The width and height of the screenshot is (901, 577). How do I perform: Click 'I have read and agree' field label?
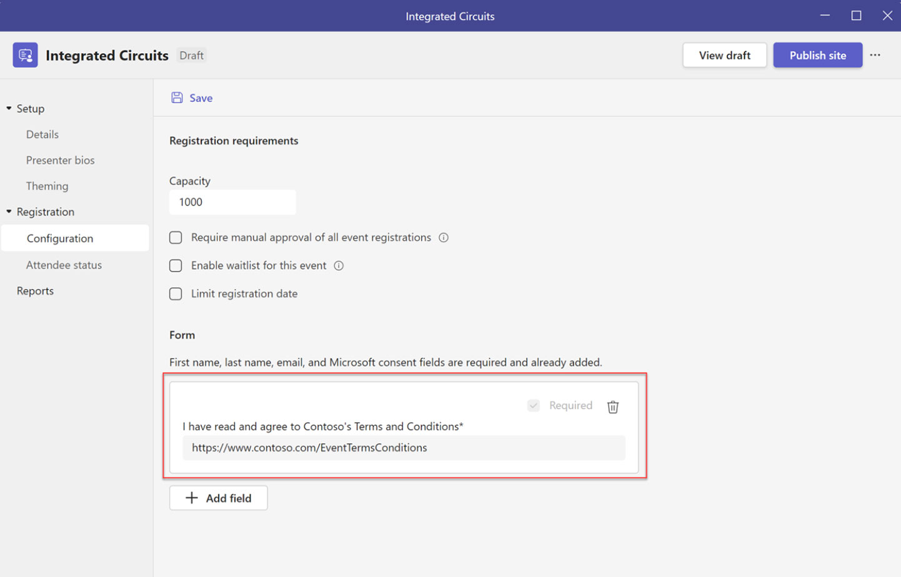pyautogui.click(x=322, y=427)
